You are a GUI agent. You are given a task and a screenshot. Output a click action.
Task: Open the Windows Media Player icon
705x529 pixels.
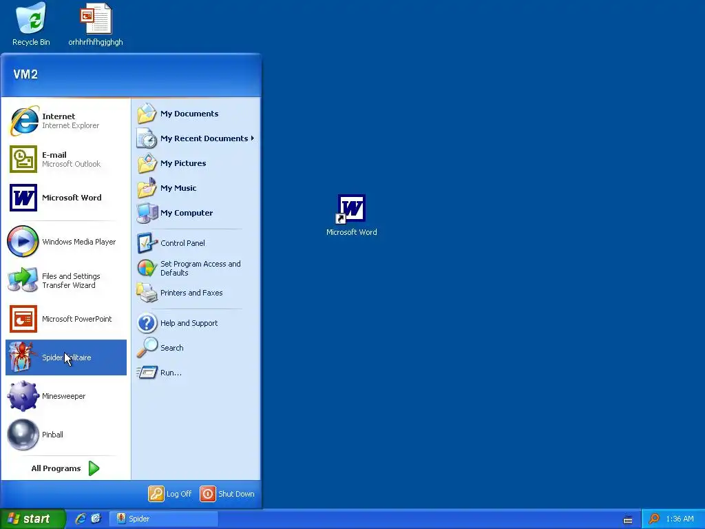pyautogui.click(x=23, y=242)
